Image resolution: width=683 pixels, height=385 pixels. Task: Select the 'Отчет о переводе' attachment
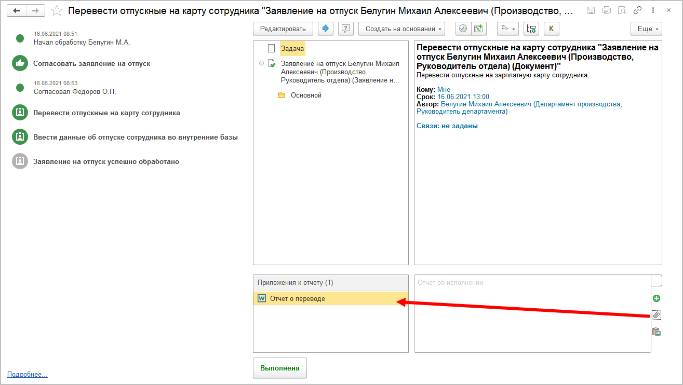331,298
